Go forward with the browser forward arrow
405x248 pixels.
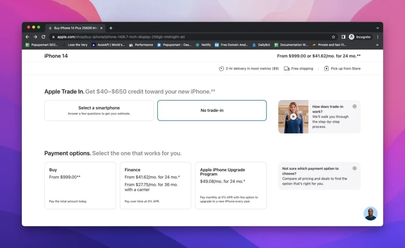tap(35, 37)
